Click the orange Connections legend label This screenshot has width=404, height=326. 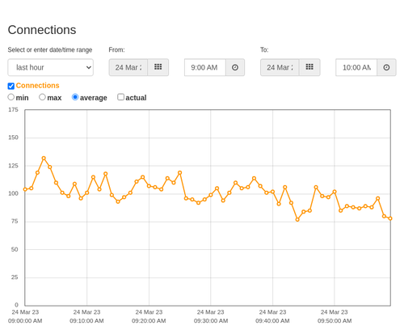pos(37,86)
